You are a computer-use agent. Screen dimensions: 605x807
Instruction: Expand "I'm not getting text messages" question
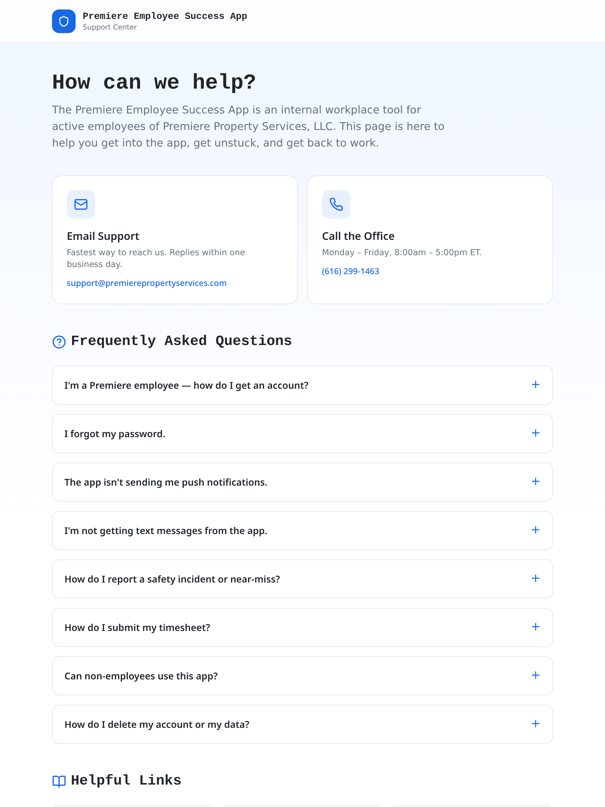tap(302, 531)
